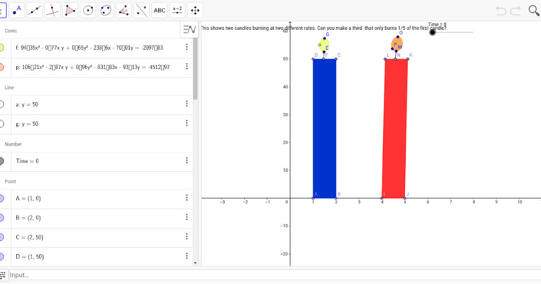Toggle visibility of line g

coord(1,124)
